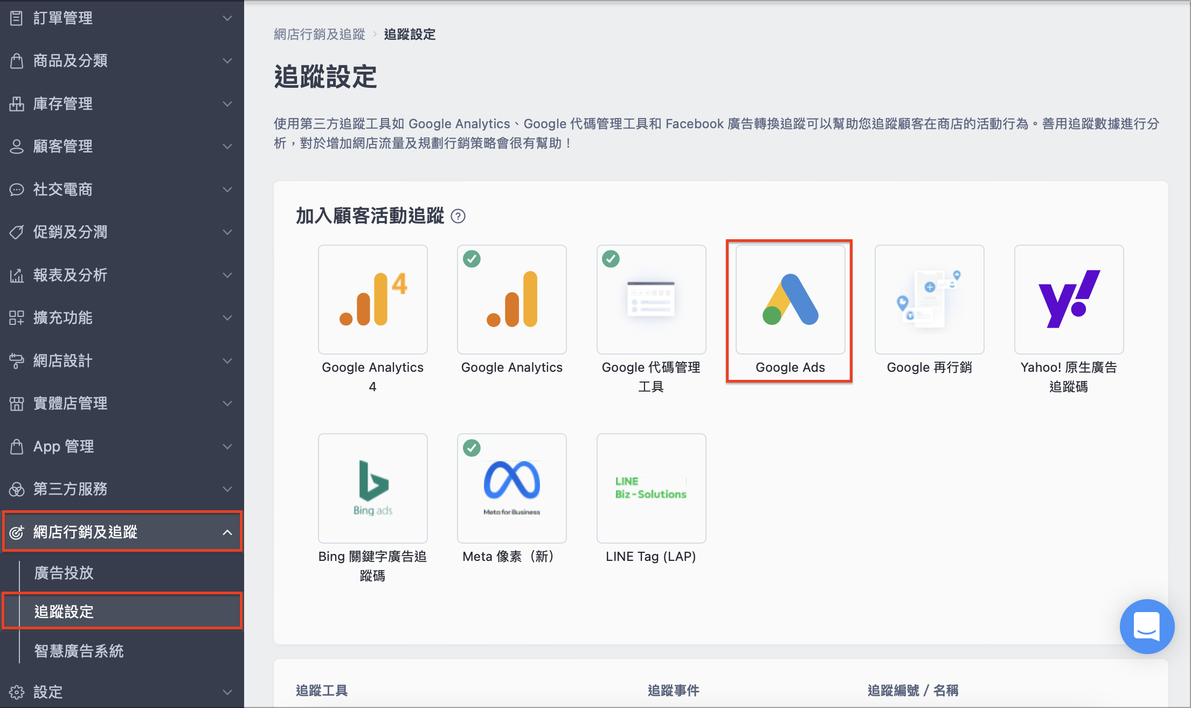Click the 促銷及分潤 tag icon
Image resolution: width=1191 pixels, height=708 pixels.
click(17, 232)
